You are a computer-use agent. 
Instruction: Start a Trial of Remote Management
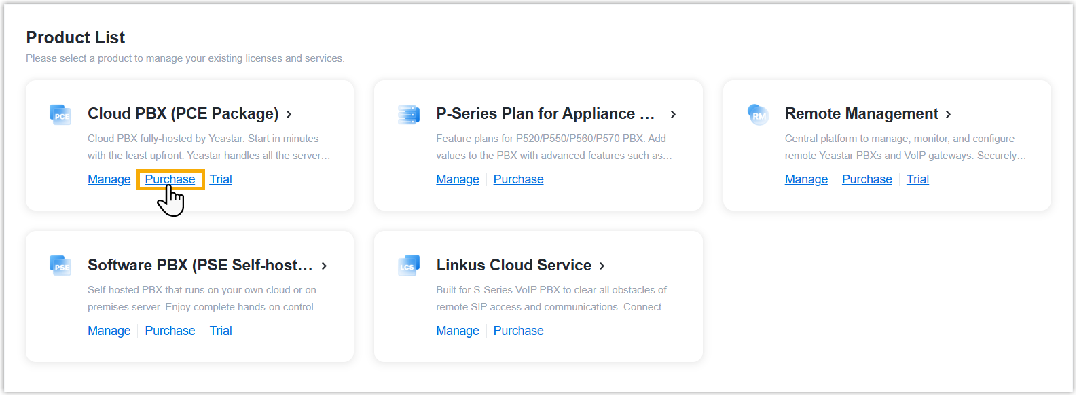coord(917,179)
